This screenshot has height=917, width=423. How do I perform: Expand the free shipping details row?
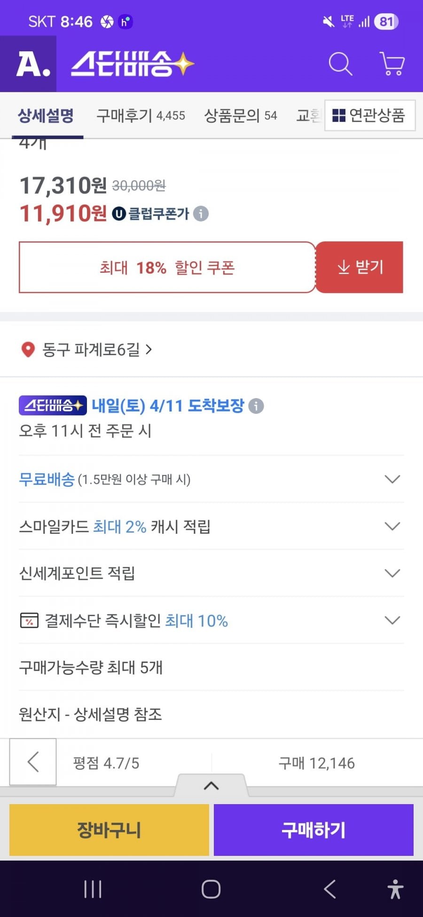(392, 479)
